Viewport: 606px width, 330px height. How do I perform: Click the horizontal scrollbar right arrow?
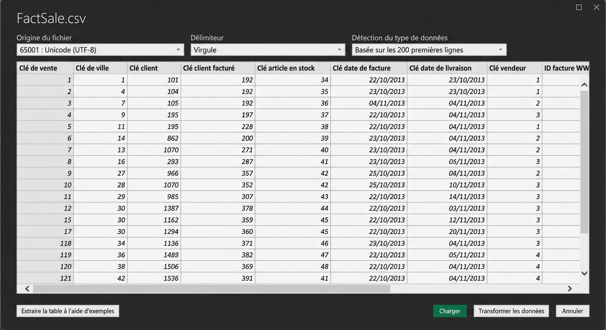[569, 289]
